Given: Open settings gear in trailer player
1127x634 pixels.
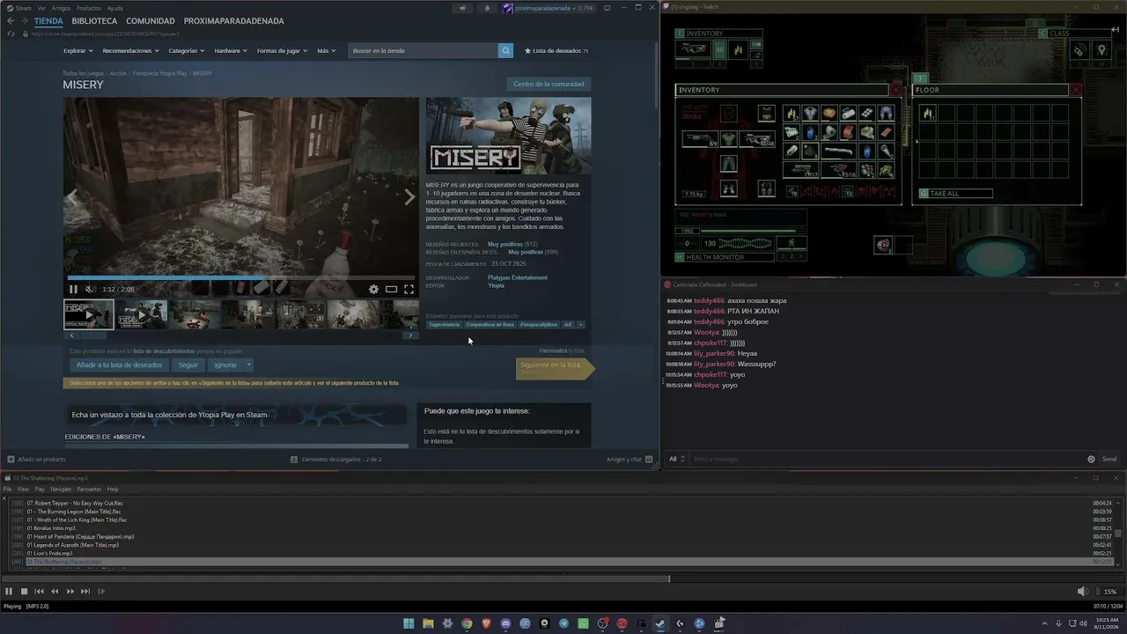Looking at the screenshot, I should coord(373,289).
